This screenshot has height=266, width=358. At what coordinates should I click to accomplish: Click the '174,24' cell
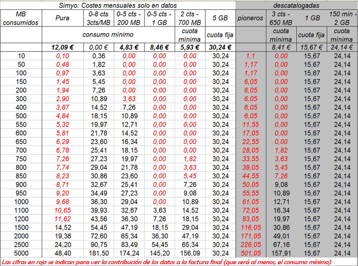click(129, 253)
